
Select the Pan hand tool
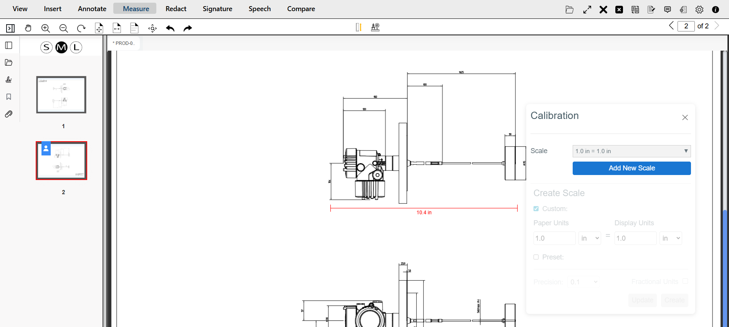coord(28,28)
